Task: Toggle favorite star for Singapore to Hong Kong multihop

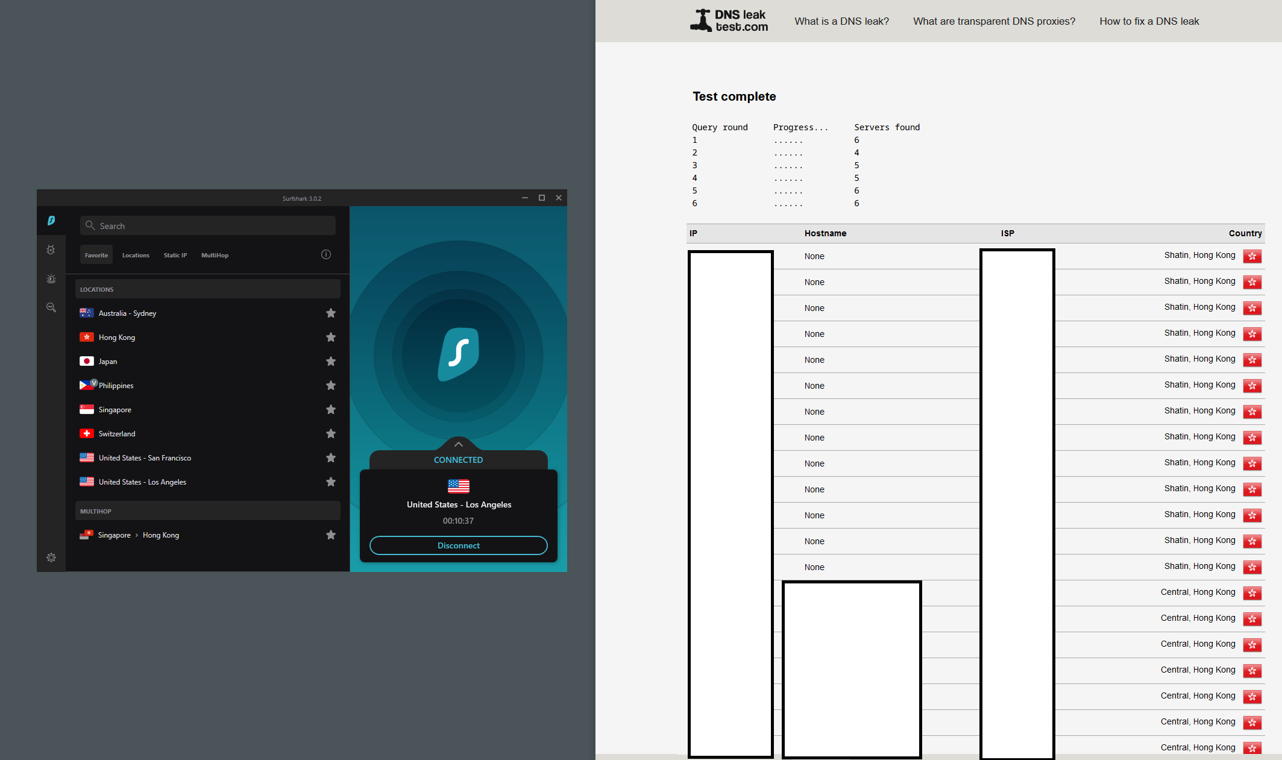Action: coord(331,535)
